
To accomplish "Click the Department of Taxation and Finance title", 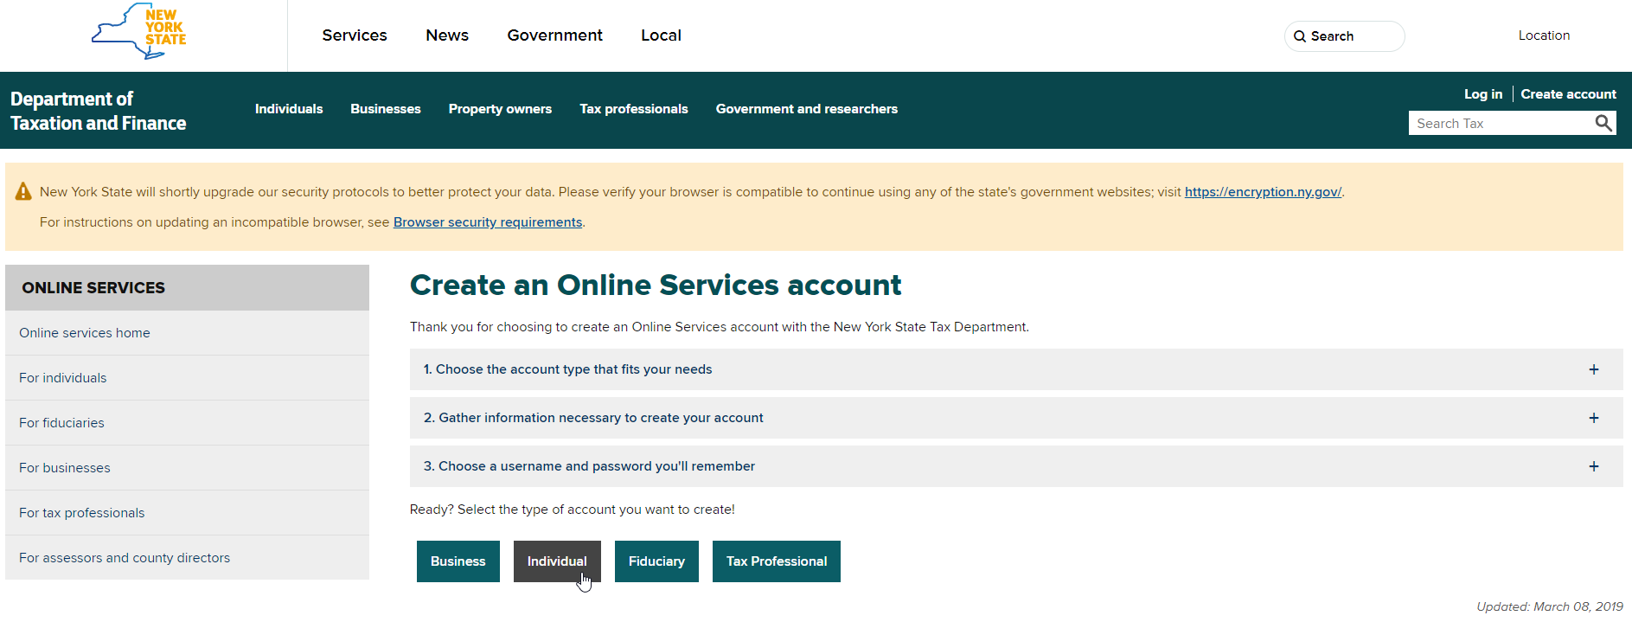I will point(99,111).
